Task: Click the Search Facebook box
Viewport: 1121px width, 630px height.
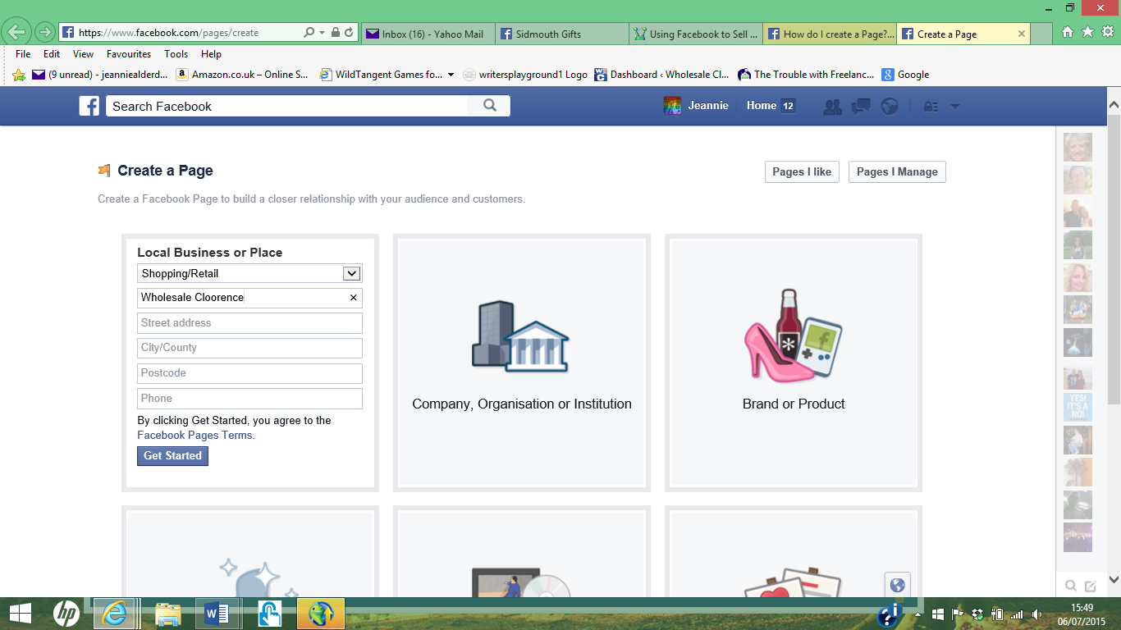Action: click(x=286, y=106)
